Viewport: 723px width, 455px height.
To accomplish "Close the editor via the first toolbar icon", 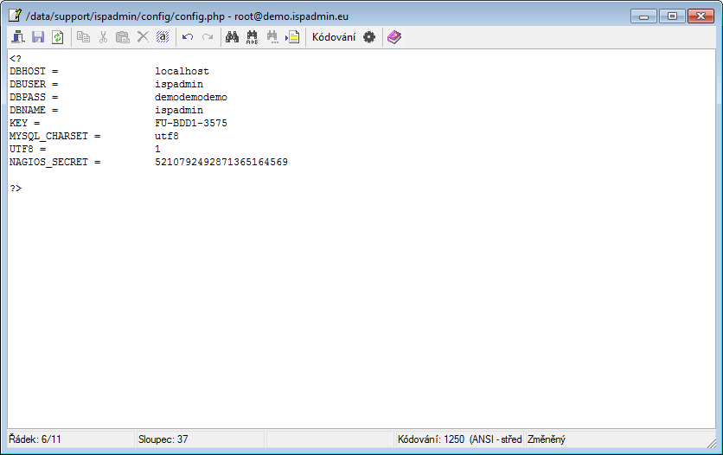I will tap(18, 37).
